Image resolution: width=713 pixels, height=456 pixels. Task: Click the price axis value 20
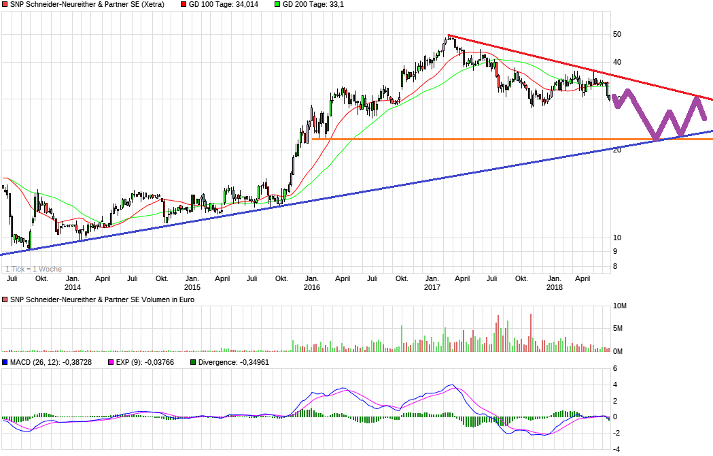click(x=617, y=150)
